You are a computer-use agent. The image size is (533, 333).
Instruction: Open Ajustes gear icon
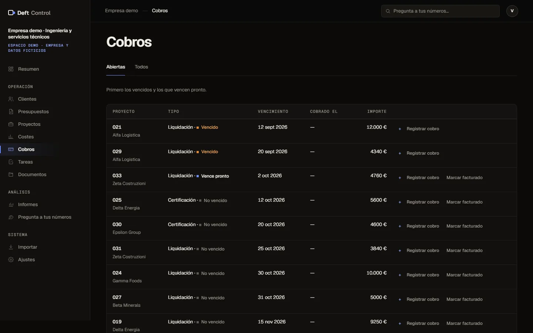click(x=11, y=260)
